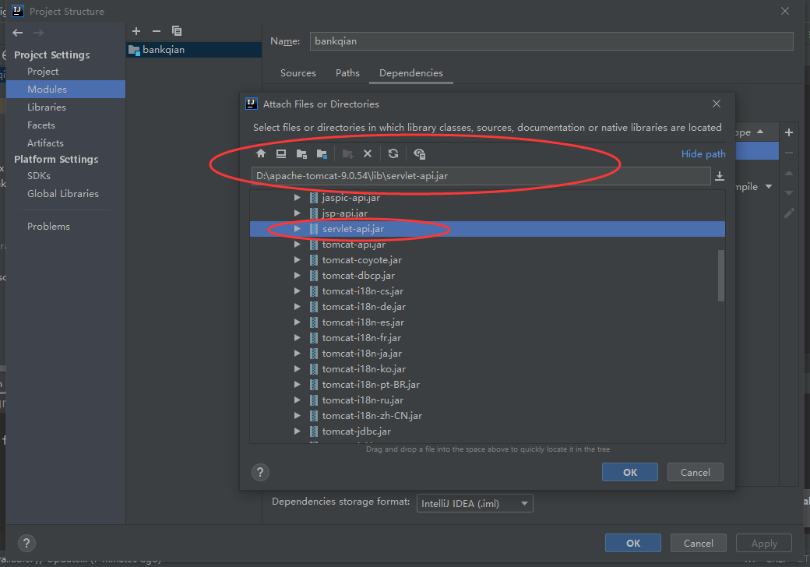Open Global Libraries settings
Viewport: 810px width, 567px height.
coord(63,194)
